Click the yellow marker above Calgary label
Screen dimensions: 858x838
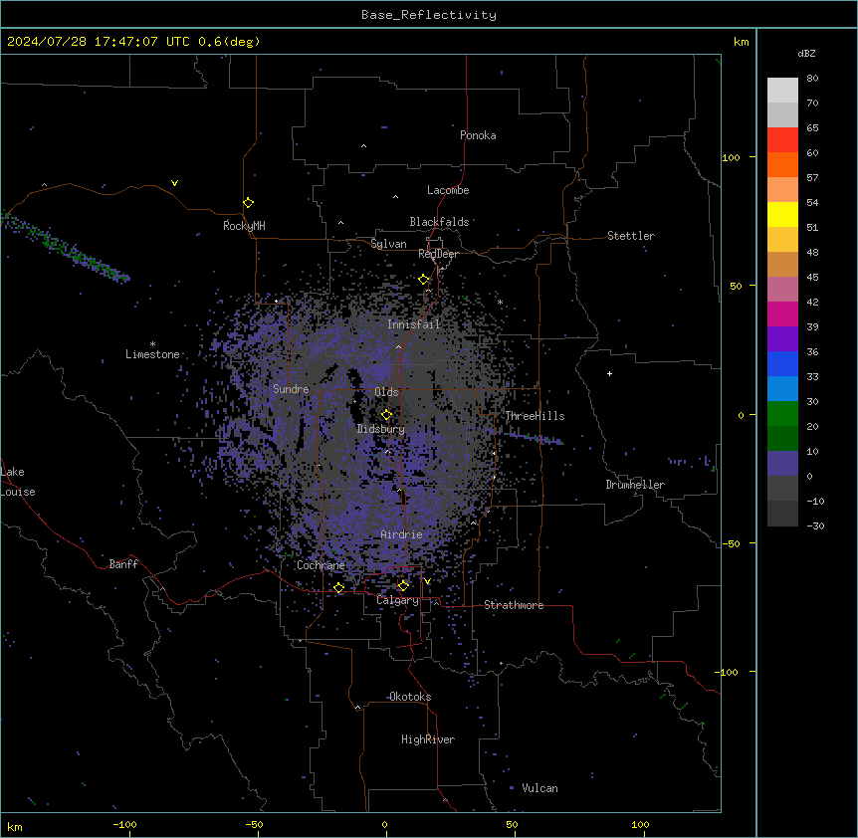point(403,586)
